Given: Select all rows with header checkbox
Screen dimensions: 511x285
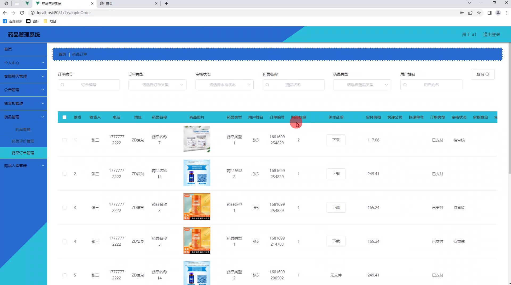Looking at the screenshot, I should coord(64,117).
